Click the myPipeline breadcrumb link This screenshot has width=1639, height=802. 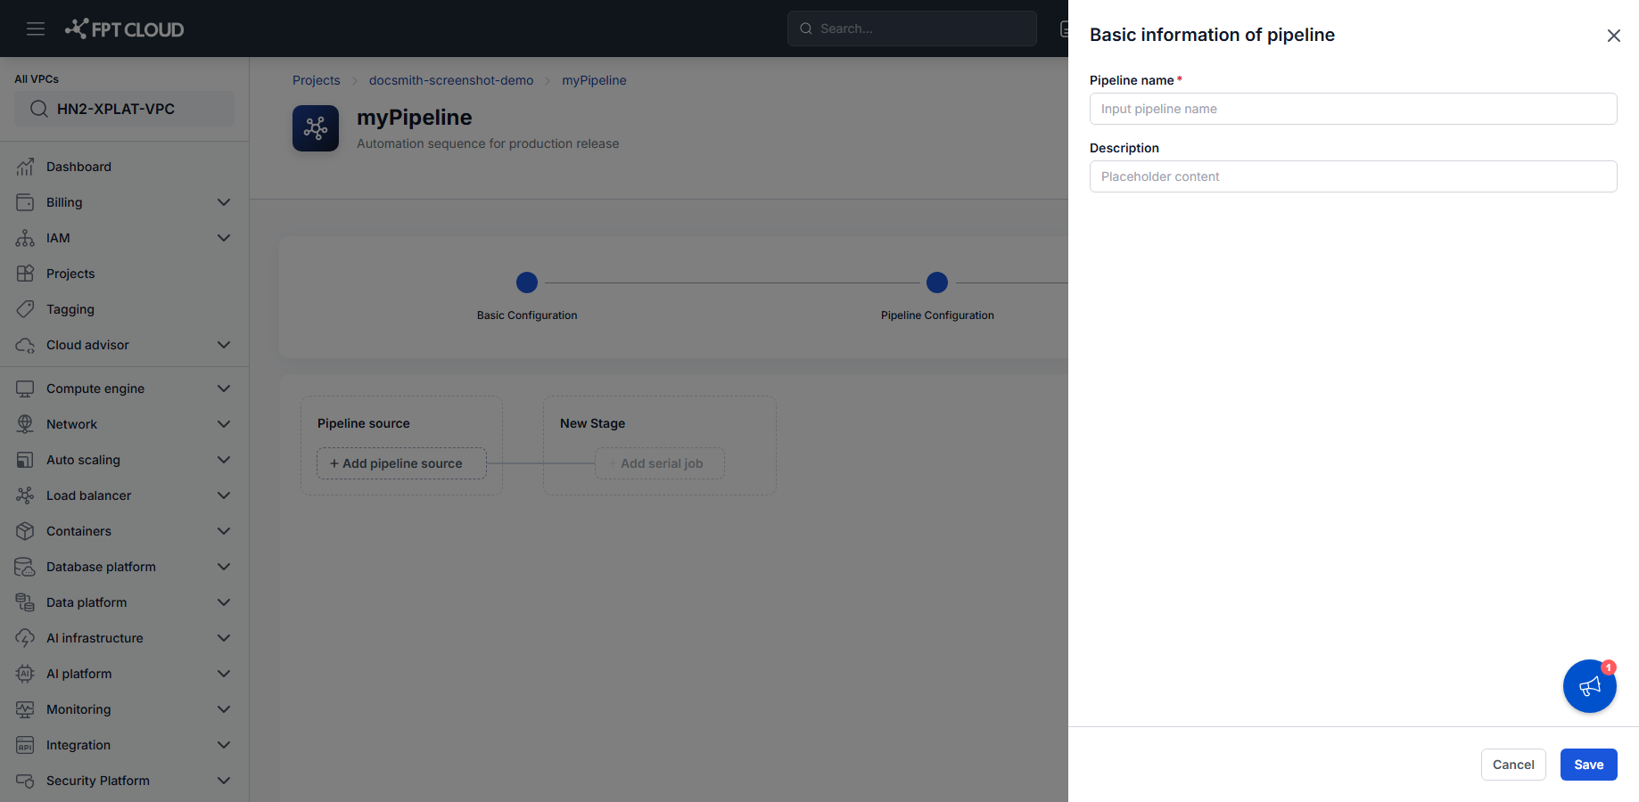click(x=594, y=80)
